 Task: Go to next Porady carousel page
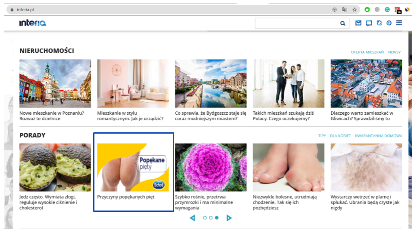click(229, 218)
